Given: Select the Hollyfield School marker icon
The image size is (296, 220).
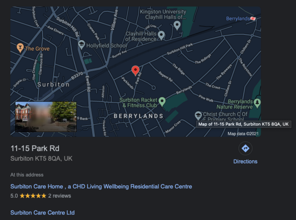Looking at the screenshot, I should 81,45.
